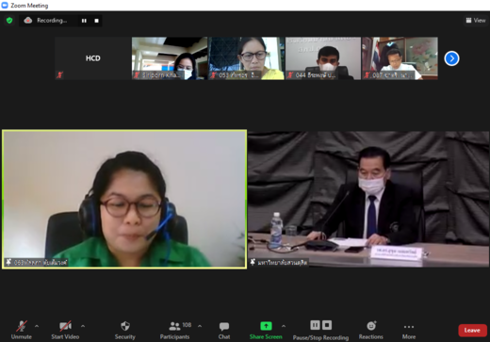Click the green encryption shield icon
490x342 pixels.
9,21
